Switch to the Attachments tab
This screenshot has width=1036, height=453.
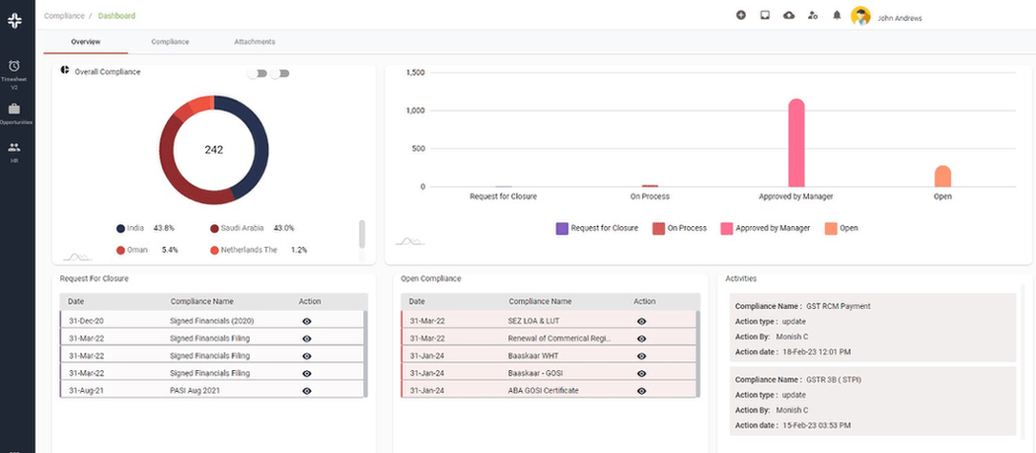click(x=255, y=41)
